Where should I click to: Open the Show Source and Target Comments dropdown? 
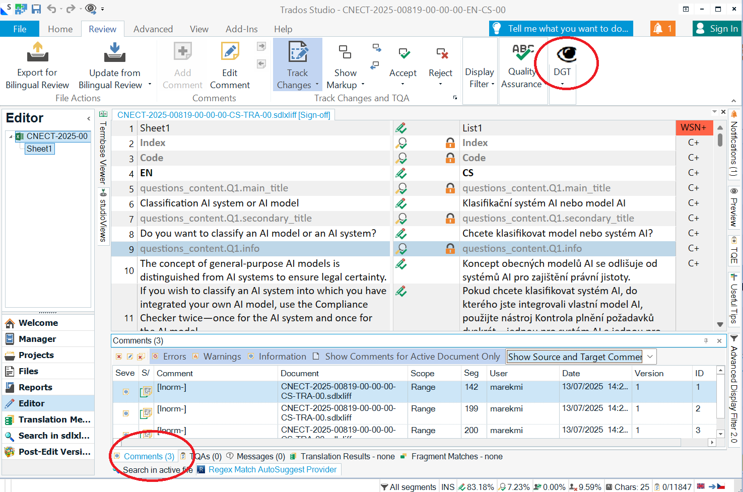coord(650,357)
